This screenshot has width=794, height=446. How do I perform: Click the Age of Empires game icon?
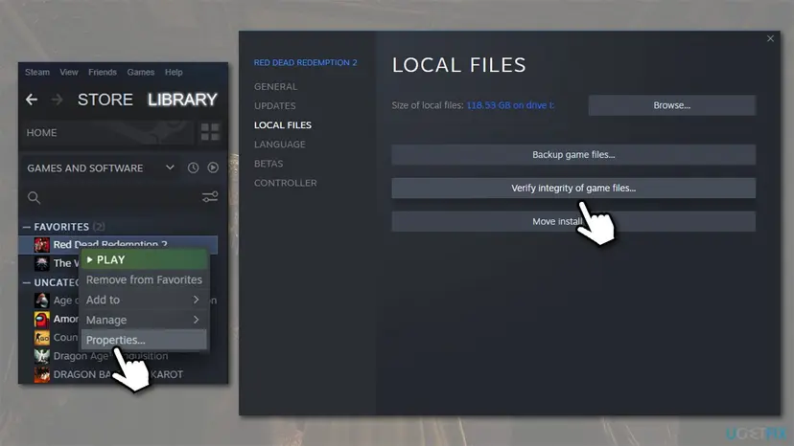[x=42, y=301]
